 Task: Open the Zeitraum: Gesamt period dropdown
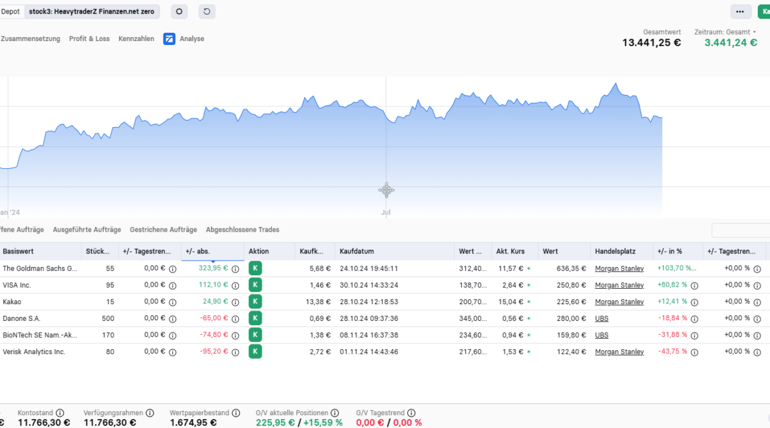click(x=726, y=31)
